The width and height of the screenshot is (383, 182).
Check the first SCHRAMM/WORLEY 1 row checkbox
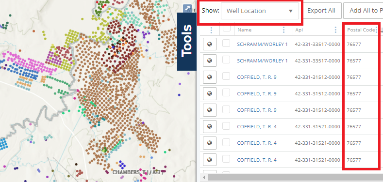226,44
